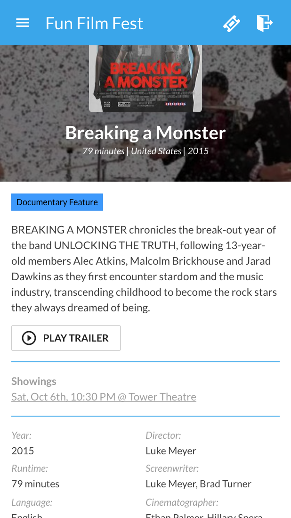The width and height of the screenshot is (291, 518).
Task: Click the film synopsis paragraph
Action: pyautogui.click(x=144, y=269)
